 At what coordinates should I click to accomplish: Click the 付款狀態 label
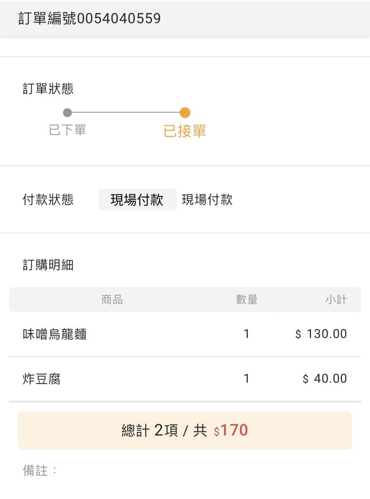pos(48,199)
